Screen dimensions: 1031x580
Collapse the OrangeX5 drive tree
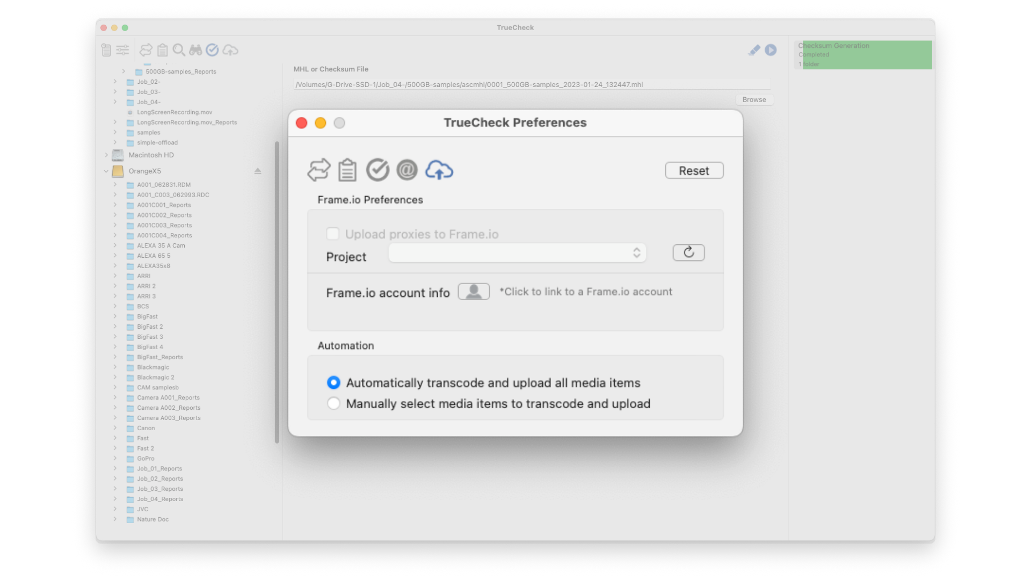[x=106, y=171]
